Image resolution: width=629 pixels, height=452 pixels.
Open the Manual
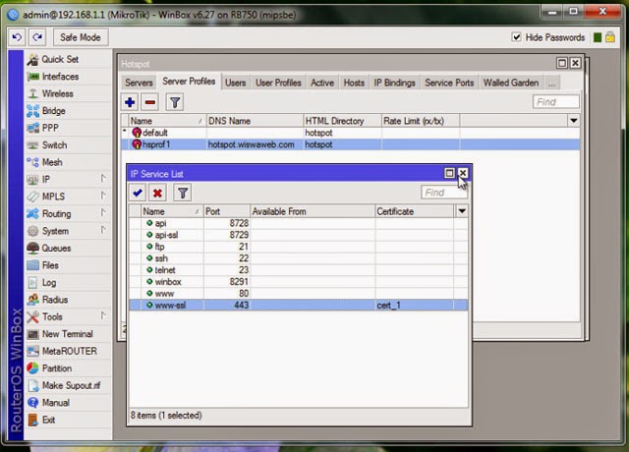[x=68, y=403]
